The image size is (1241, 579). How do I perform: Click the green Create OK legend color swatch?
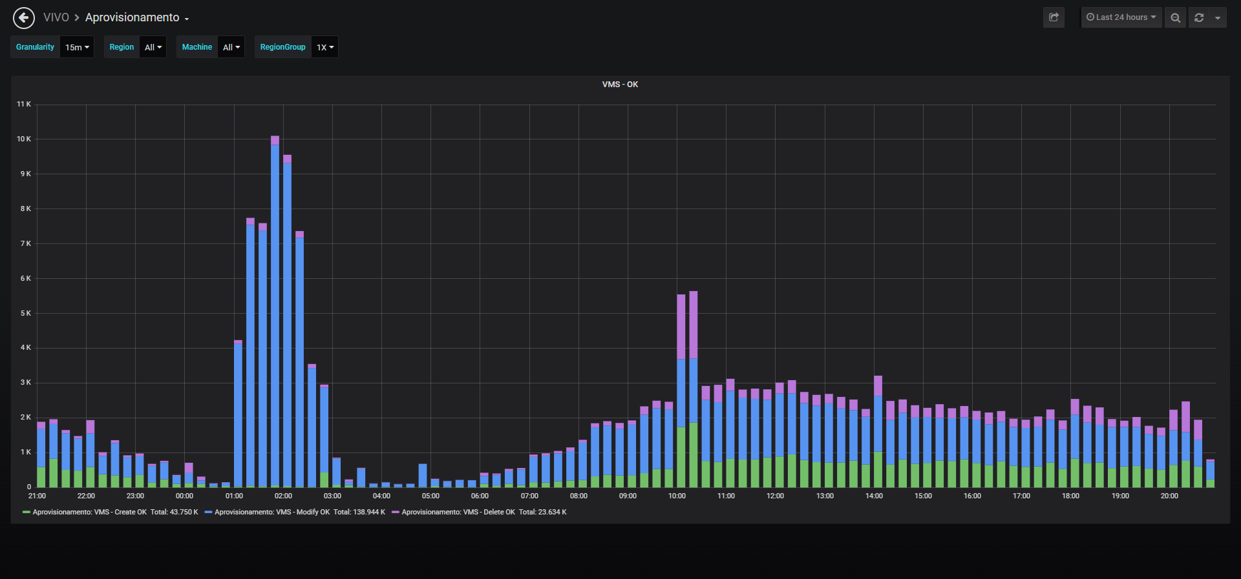27,512
